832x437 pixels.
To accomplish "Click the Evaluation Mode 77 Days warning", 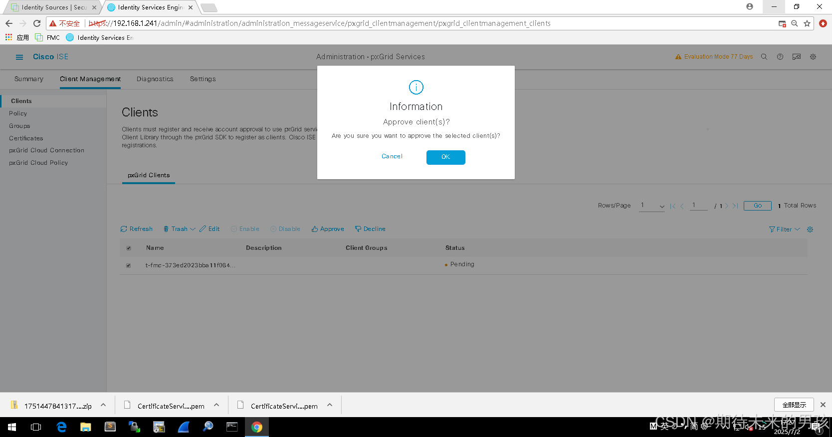I will 714,57.
